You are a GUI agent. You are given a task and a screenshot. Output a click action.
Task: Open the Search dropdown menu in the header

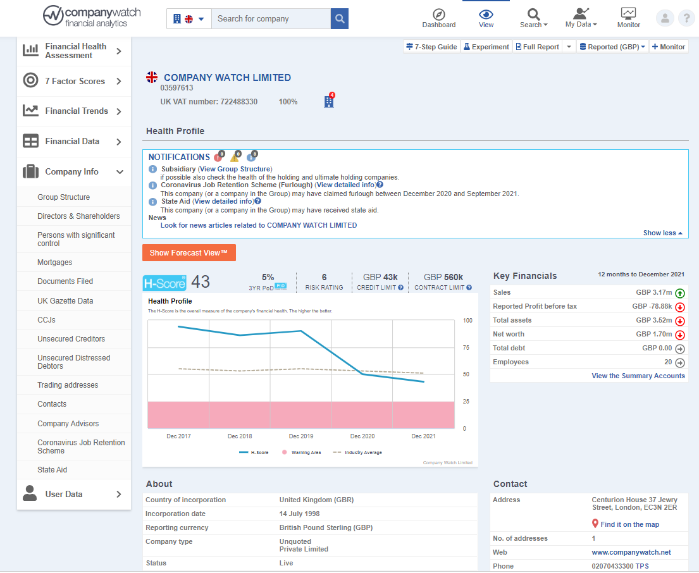pyautogui.click(x=534, y=19)
